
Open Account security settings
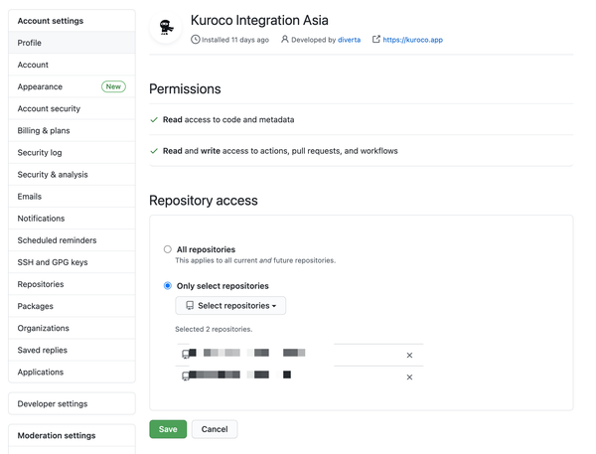pos(72,108)
